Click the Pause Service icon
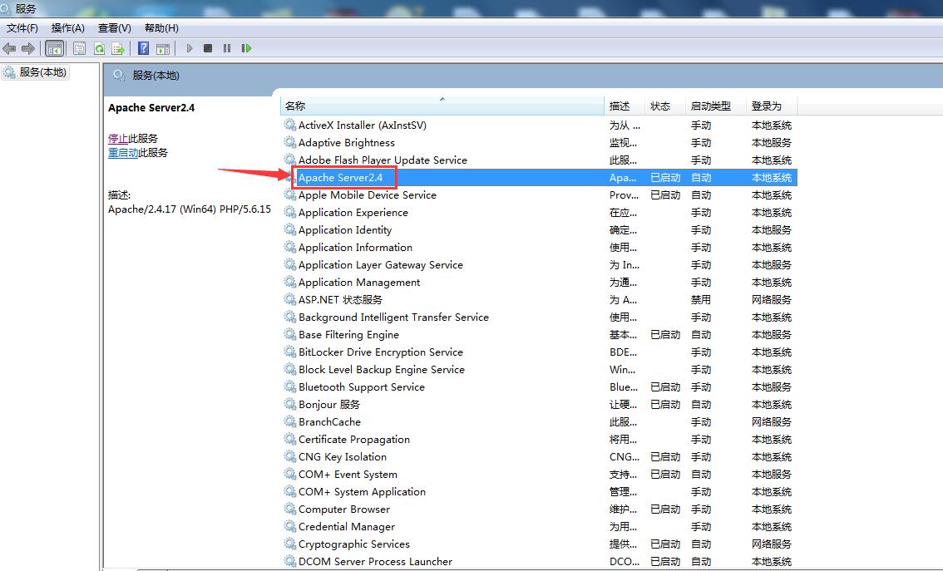This screenshot has height=571, width=943. pyautogui.click(x=227, y=48)
